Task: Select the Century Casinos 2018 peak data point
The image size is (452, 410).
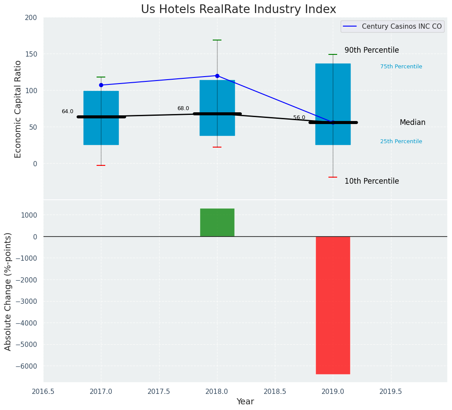Action: [x=217, y=76]
